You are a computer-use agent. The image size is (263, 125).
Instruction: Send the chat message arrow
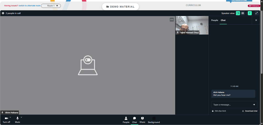pyautogui.click(x=254, y=104)
